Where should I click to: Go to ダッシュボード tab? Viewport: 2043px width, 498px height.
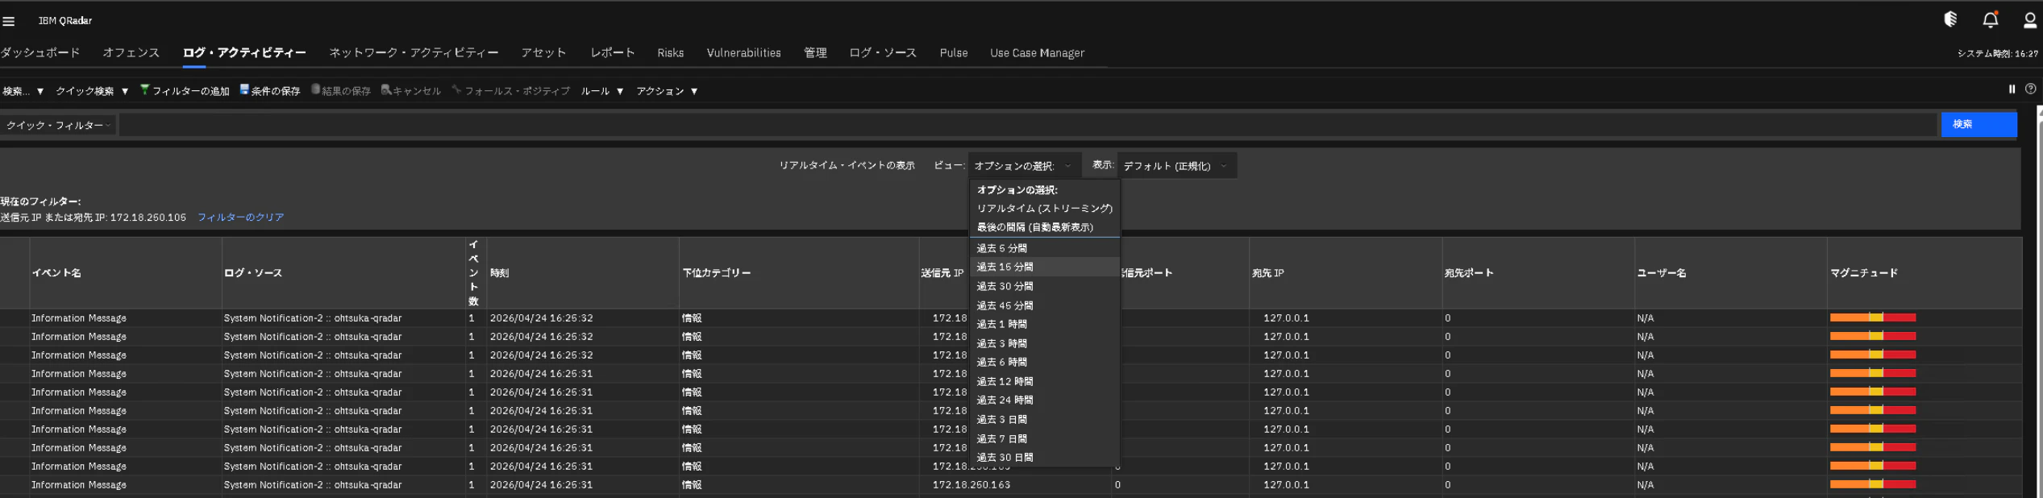pos(40,53)
